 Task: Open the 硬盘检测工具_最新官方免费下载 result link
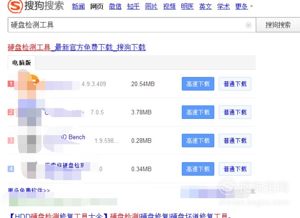77,47
